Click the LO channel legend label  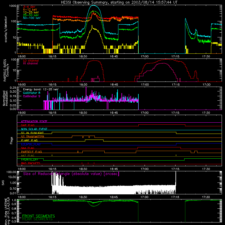pyautogui.click(x=31, y=60)
